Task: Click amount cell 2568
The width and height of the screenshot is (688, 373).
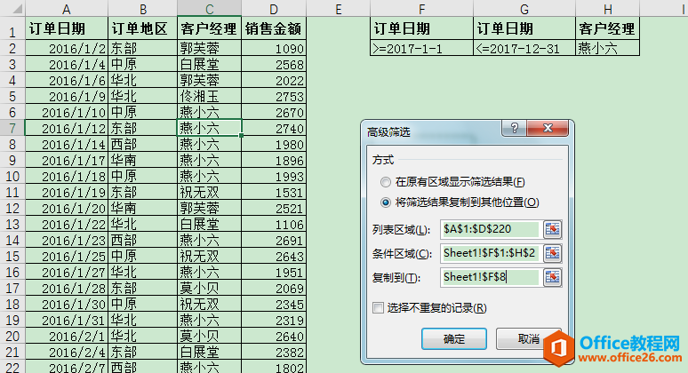Action: (x=274, y=65)
